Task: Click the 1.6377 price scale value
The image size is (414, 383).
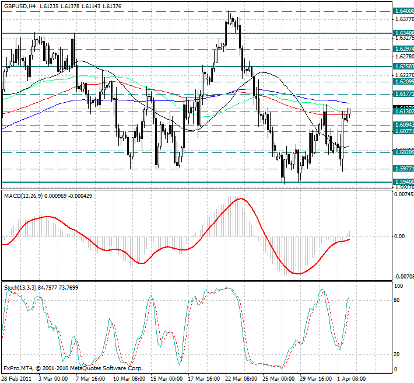Action: 404,19
